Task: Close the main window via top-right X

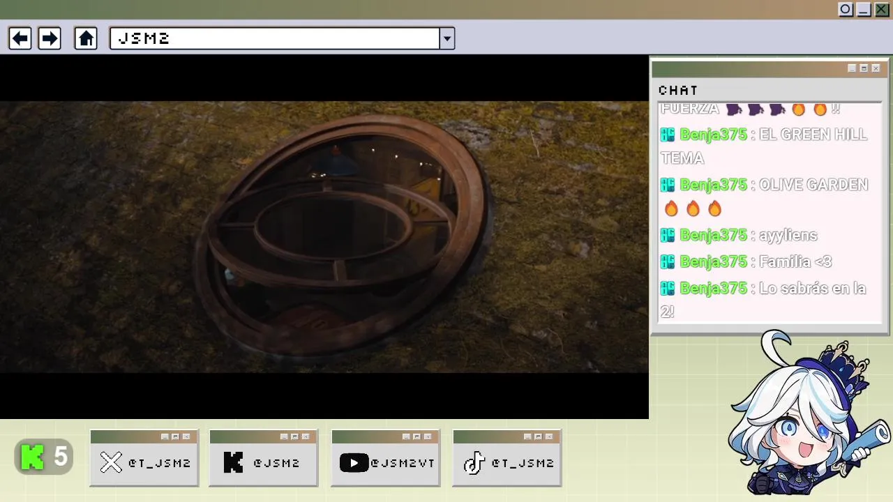Action: 882,9
